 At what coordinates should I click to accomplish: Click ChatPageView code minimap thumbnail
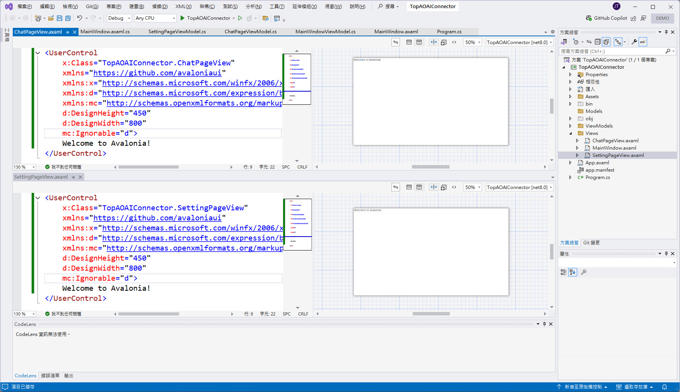[x=297, y=79]
